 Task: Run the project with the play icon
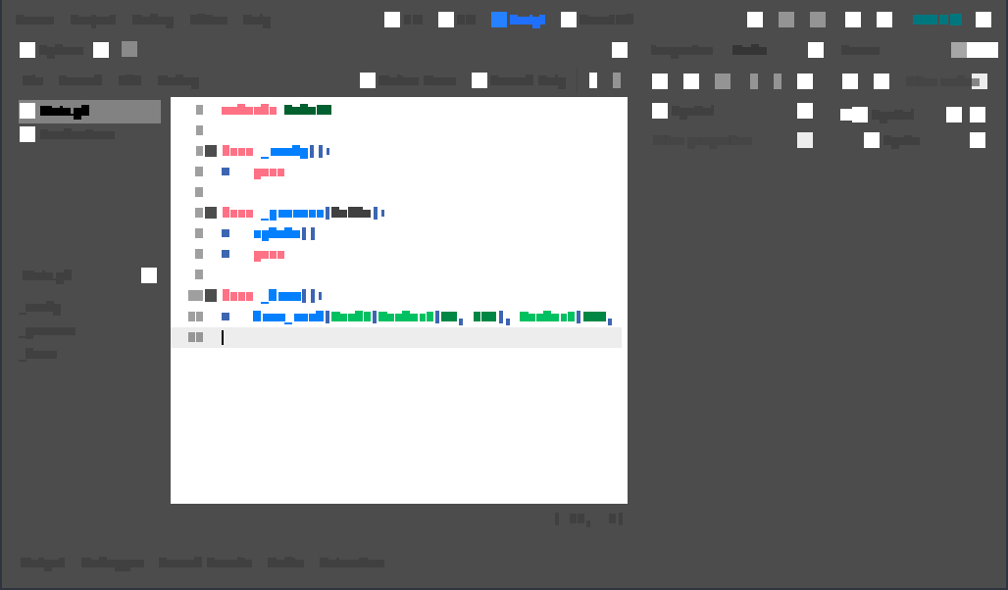coord(755,20)
